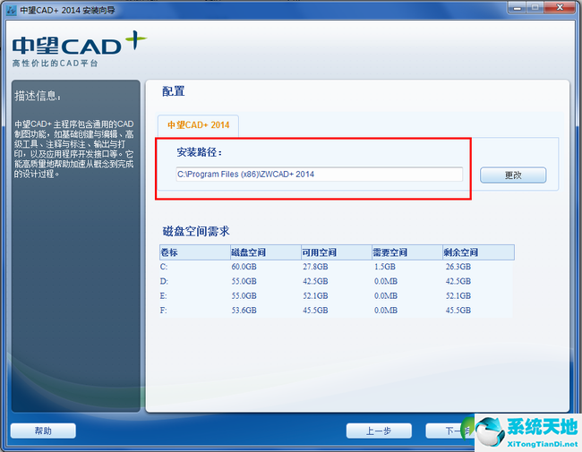This screenshot has height=452, width=582.
Task: Click the 帮助 help button
Action: pyautogui.click(x=43, y=431)
